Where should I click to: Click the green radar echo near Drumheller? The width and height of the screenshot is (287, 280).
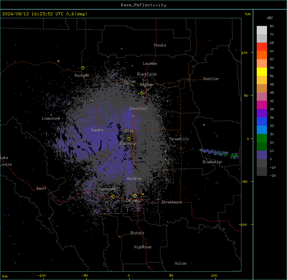pos(234,156)
